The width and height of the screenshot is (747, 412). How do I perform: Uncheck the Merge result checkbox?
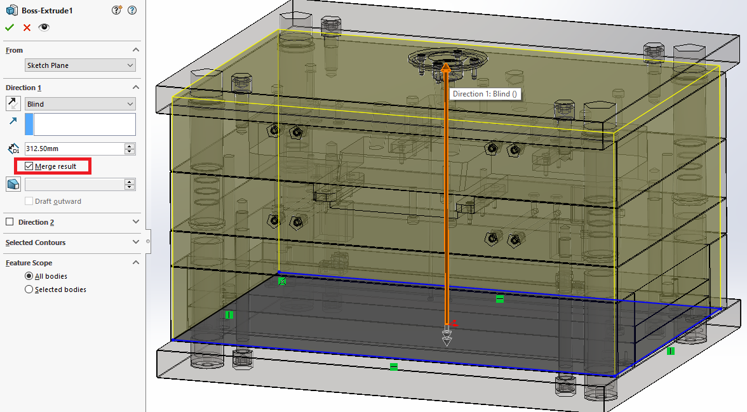coord(29,166)
